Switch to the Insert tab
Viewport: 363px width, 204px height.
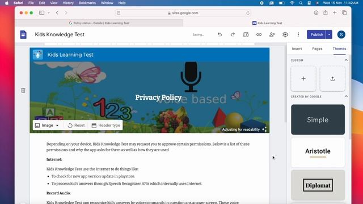tap(297, 49)
